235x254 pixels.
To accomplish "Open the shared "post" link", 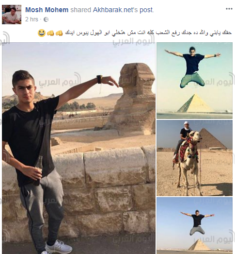I will [146, 10].
